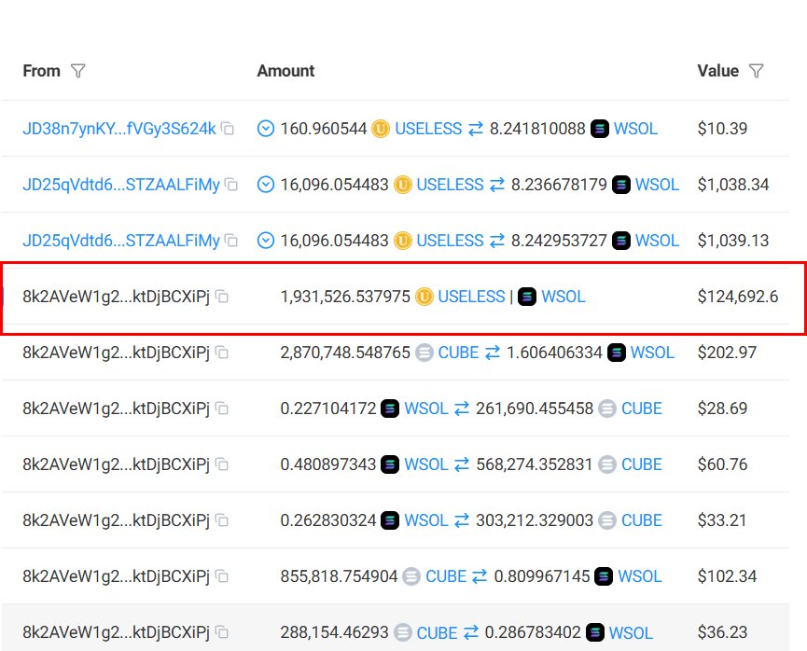This screenshot has width=807, height=651.
Task: Copy the address in the $33.21 row
Action: click(222, 520)
